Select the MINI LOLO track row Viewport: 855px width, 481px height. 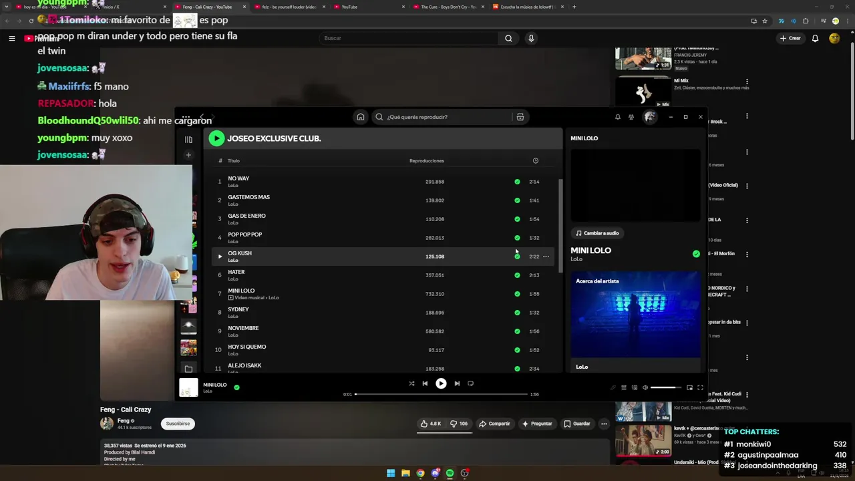coord(383,294)
